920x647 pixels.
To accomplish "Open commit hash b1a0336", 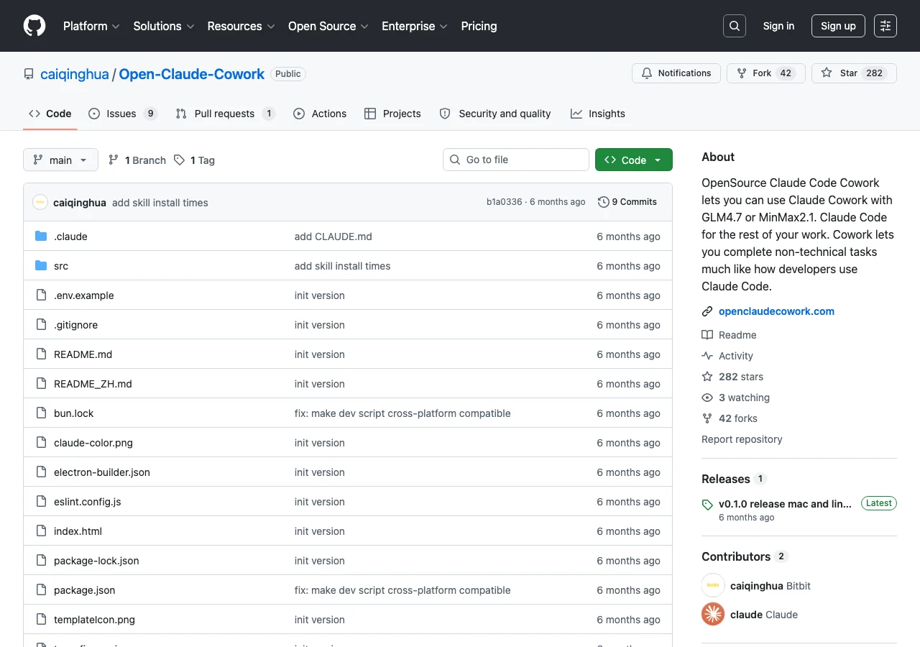I will coord(505,202).
